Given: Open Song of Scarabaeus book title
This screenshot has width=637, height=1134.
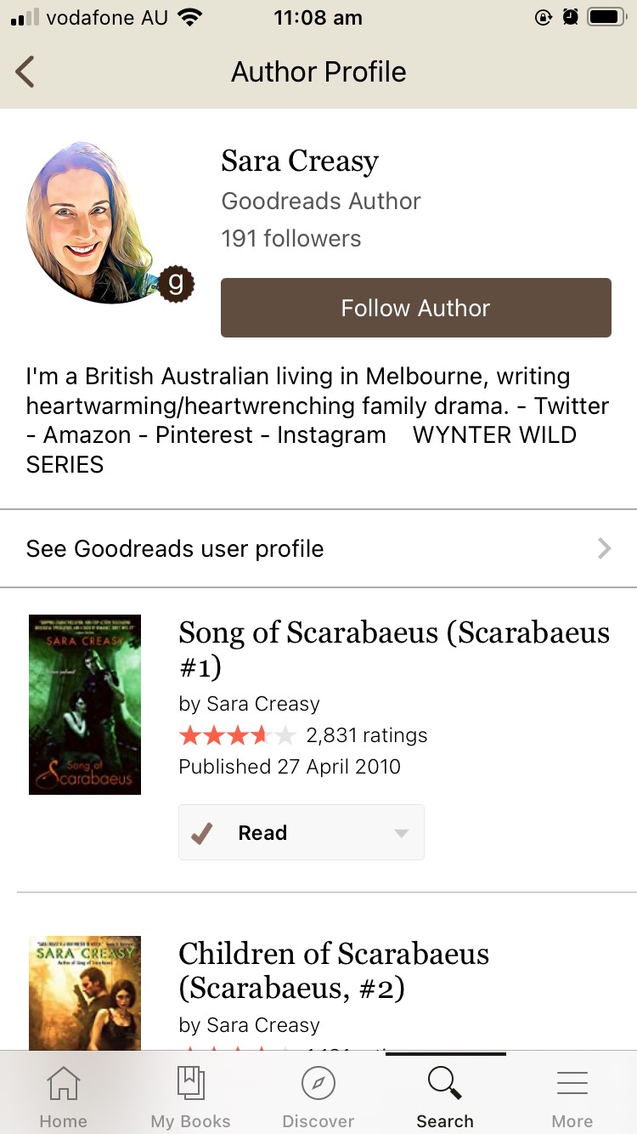Looking at the screenshot, I should (x=393, y=649).
